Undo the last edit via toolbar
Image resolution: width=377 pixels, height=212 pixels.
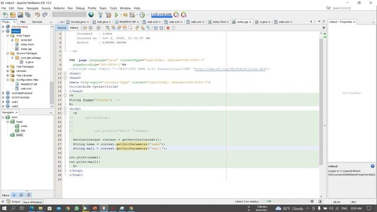pyautogui.click(x=37, y=15)
